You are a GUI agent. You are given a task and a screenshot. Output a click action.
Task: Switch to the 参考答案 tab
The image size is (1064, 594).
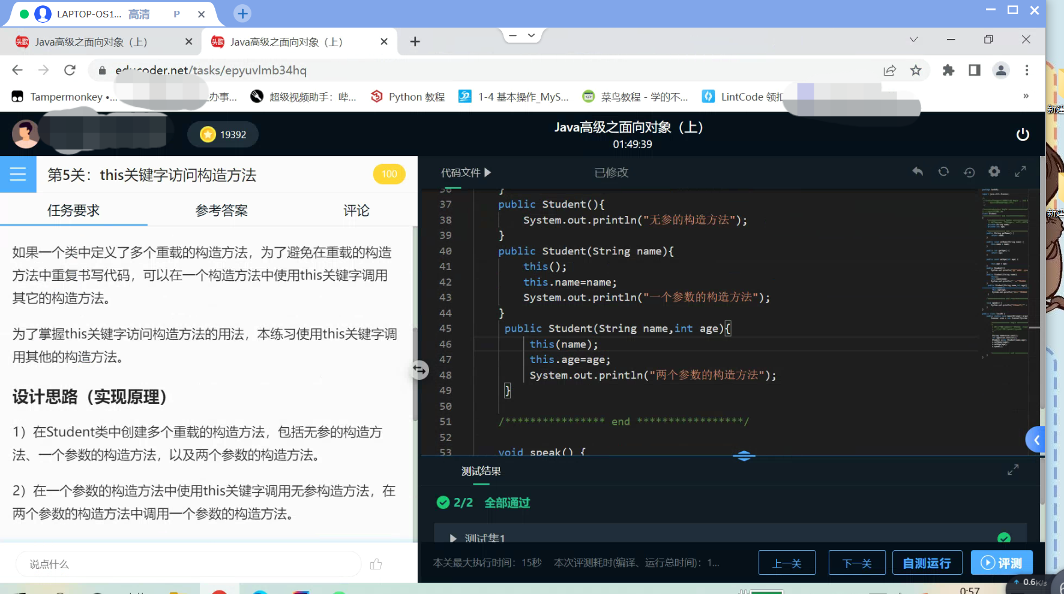click(x=221, y=211)
